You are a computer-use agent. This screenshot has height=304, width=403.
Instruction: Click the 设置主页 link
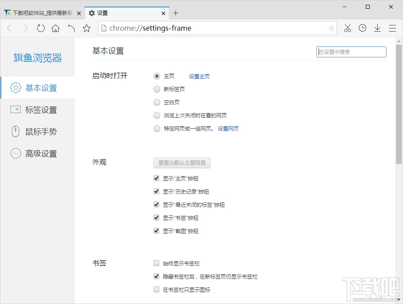199,76
